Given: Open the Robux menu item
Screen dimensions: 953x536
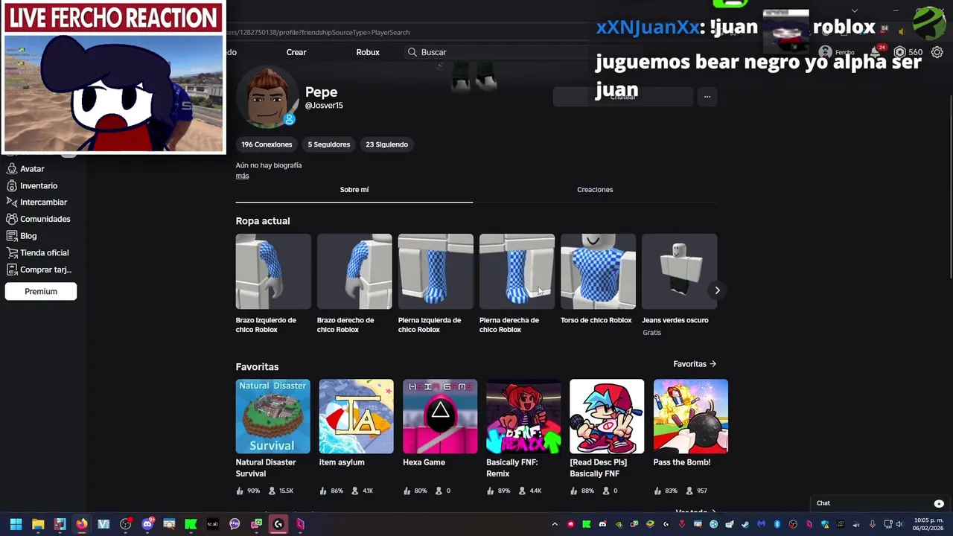Looking at the screenshot, I should [x=368, y=52].
